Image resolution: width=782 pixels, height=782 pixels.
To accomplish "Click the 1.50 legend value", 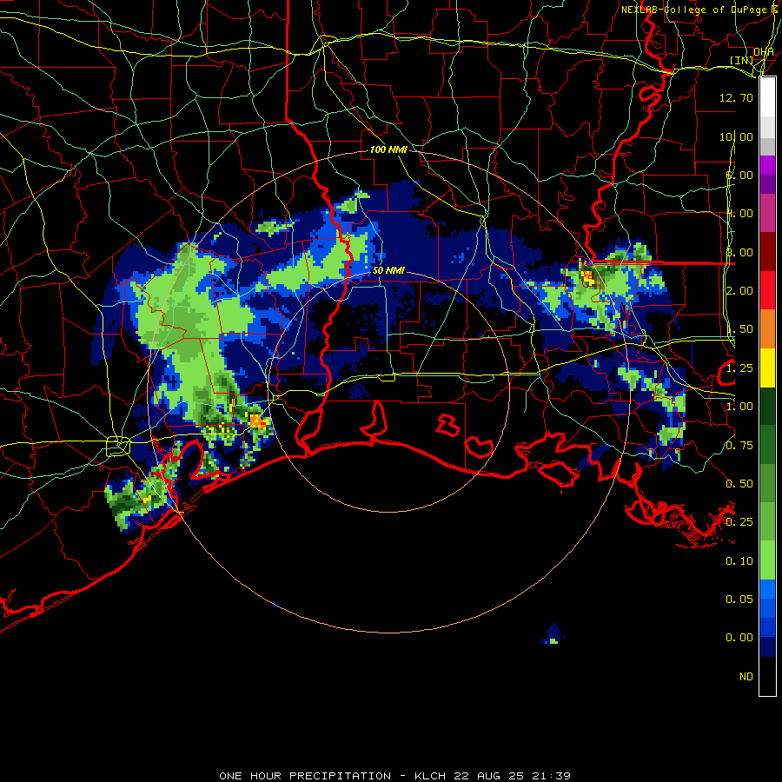I will click(x=739, y=329).
